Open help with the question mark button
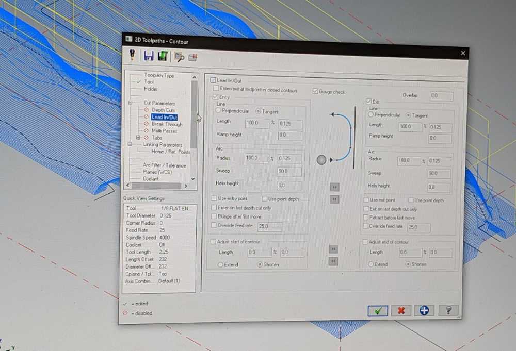Image resolution: width=516 pixels, height=351 pixels. pyautogui.click(x=448, y=310)
